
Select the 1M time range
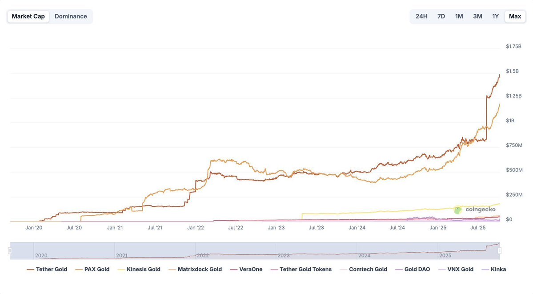459,16
